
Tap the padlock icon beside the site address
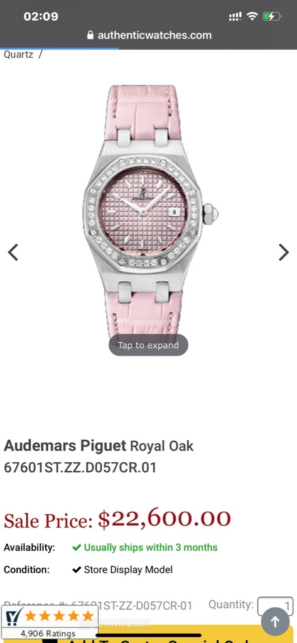90,35
